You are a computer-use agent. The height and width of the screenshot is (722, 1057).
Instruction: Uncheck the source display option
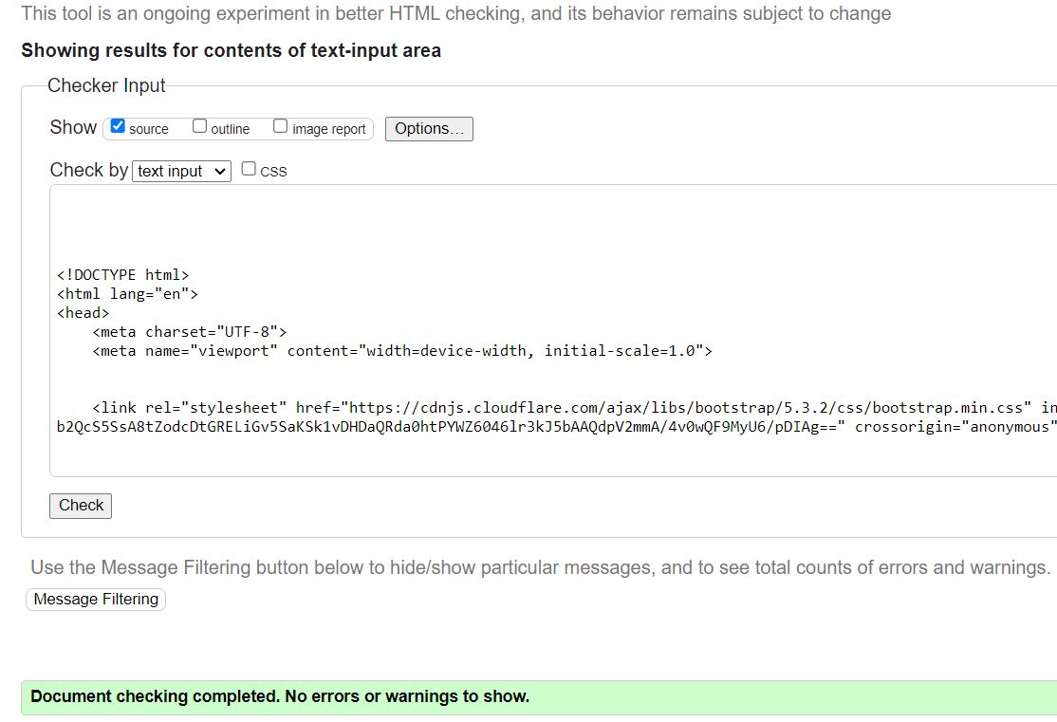click(x=117, y=124)
